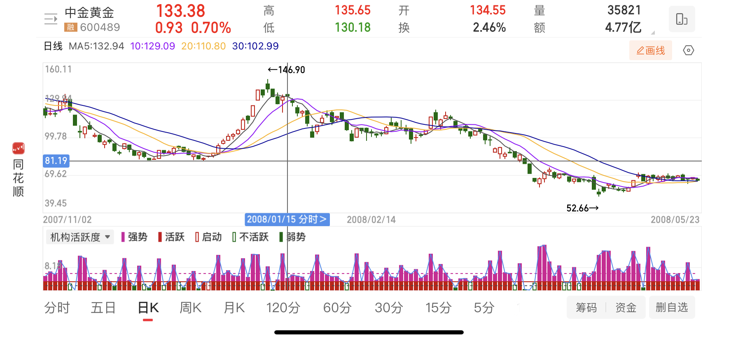Open the 机构活跃度 indicator dropdown
738x341 pixels.
80,237
